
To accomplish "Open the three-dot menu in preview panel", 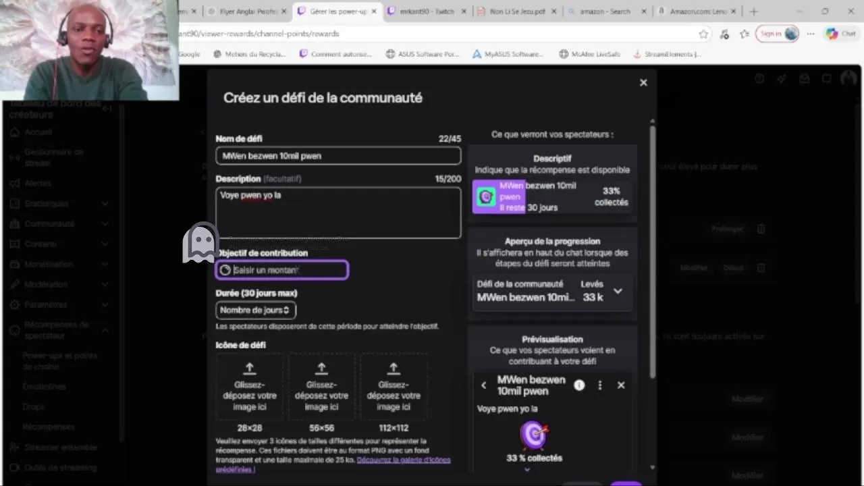I will click(599, 385).
